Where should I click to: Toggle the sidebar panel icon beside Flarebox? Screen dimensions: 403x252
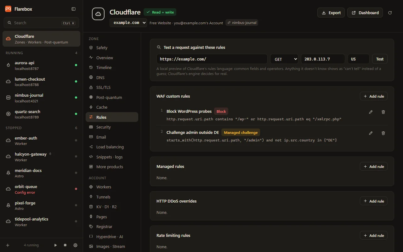pos(73,9)
